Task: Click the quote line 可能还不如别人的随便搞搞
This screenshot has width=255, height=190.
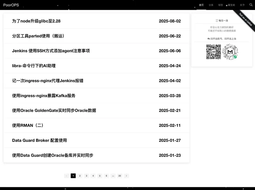Action: [222, 31]
